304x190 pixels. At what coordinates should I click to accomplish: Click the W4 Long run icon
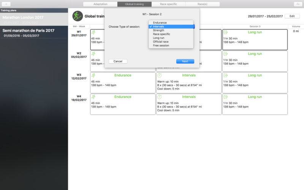coord(225,97)
